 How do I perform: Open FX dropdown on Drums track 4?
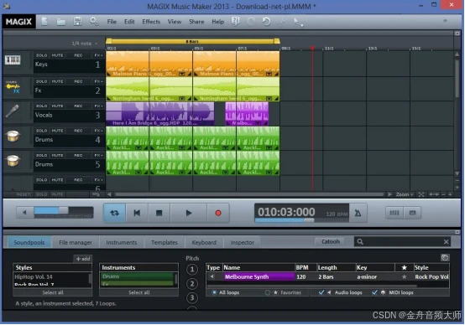(98, 131)
